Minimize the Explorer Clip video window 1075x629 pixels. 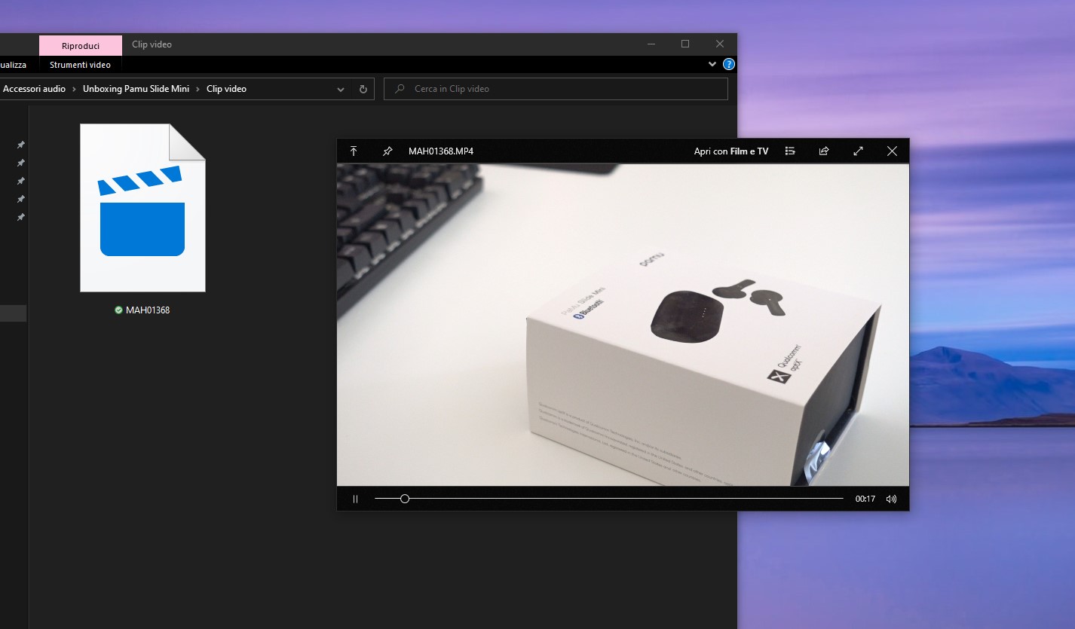651,44
